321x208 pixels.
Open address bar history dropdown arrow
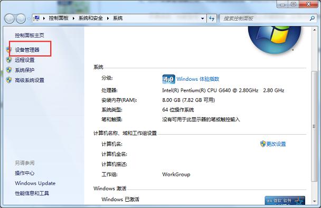pyautogui.click(x=202, y=18)
